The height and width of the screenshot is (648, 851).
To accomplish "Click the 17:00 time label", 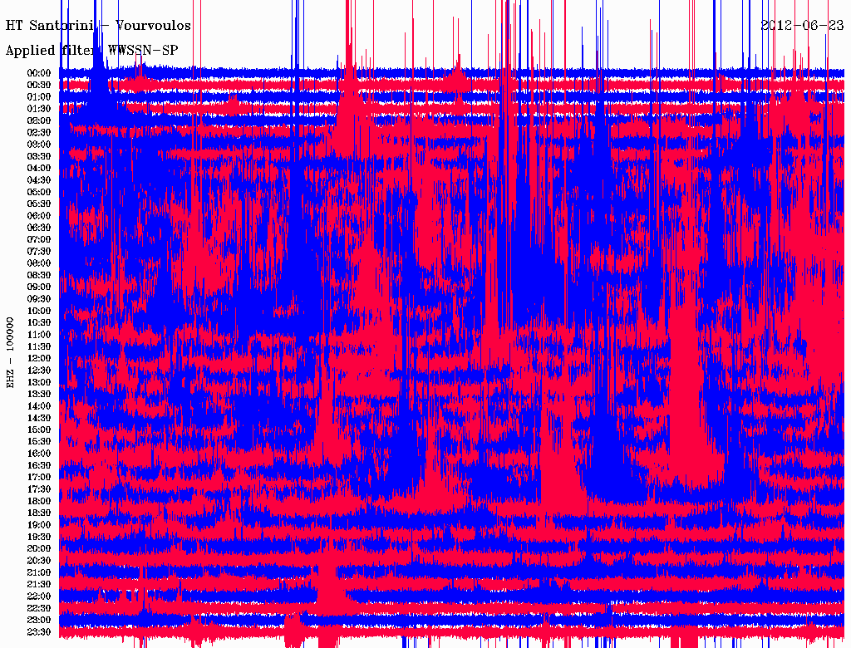I will tap(39, 477).
